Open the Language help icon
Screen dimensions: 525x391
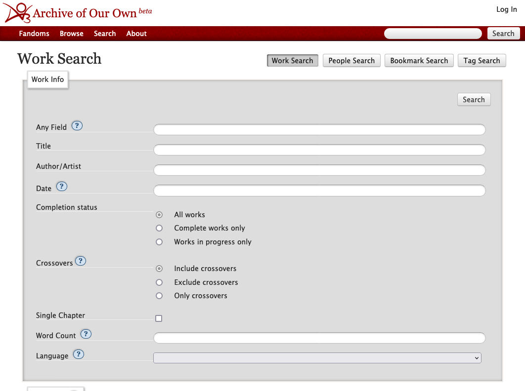(x=78, y=354)
